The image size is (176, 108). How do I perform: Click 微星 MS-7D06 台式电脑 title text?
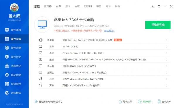coord(74,20)
